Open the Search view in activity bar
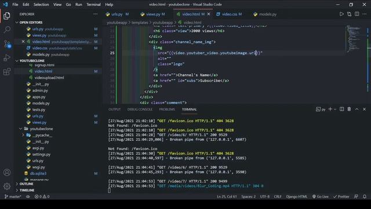371x209 pixels. point(7,30)
